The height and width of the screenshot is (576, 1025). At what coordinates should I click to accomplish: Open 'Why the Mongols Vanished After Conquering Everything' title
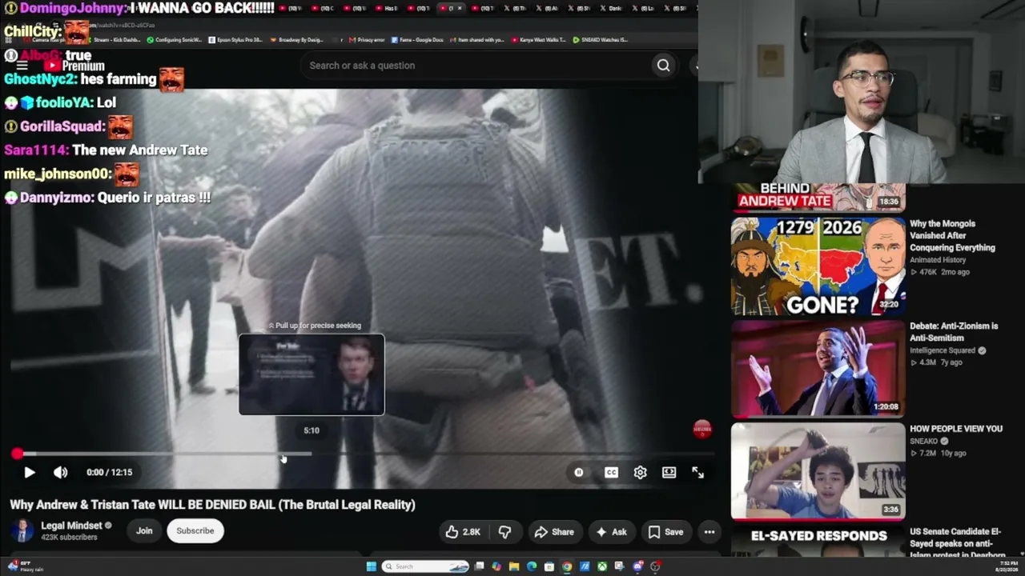[x=952, y=236]
